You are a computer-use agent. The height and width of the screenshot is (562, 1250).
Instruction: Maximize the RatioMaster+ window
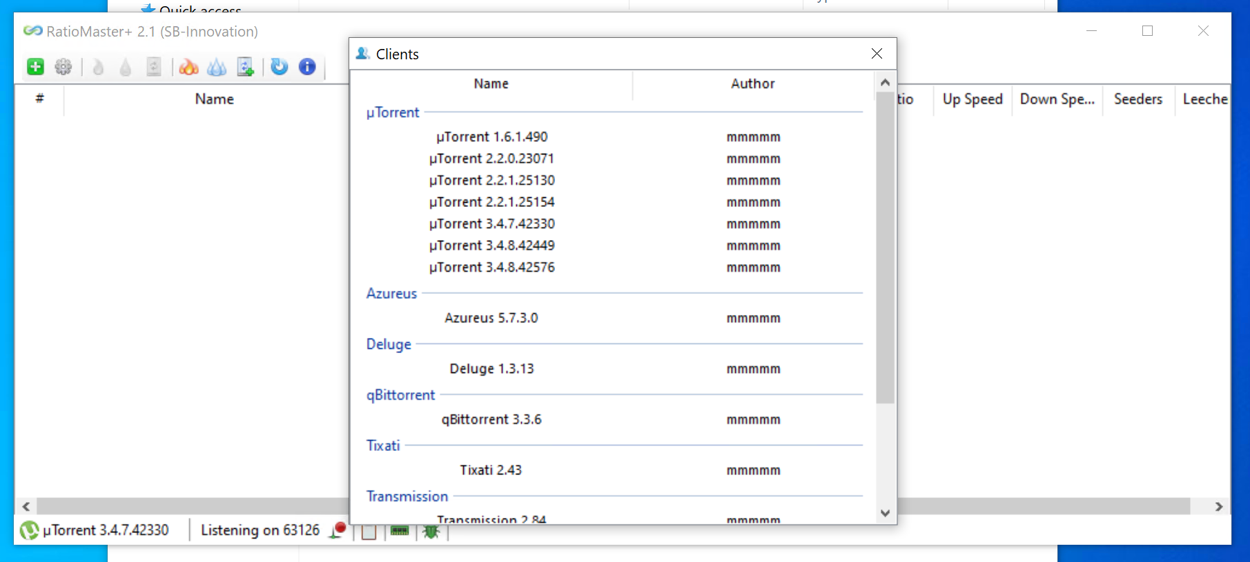click(1147, 31)
